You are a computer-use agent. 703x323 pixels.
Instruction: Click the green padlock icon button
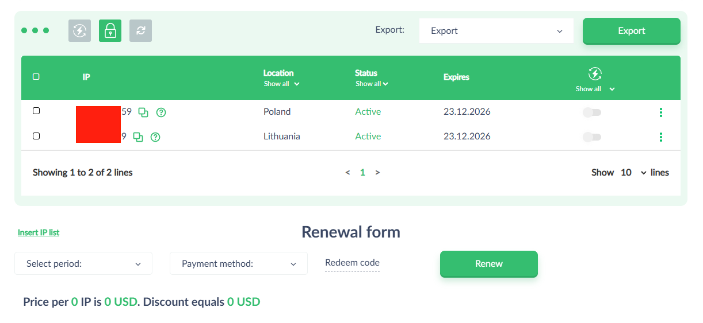point(110,31)
